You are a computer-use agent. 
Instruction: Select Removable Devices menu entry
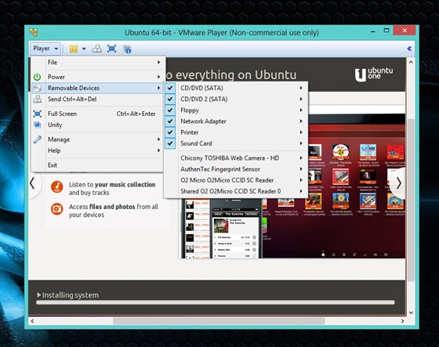click(x=97, y=88)
